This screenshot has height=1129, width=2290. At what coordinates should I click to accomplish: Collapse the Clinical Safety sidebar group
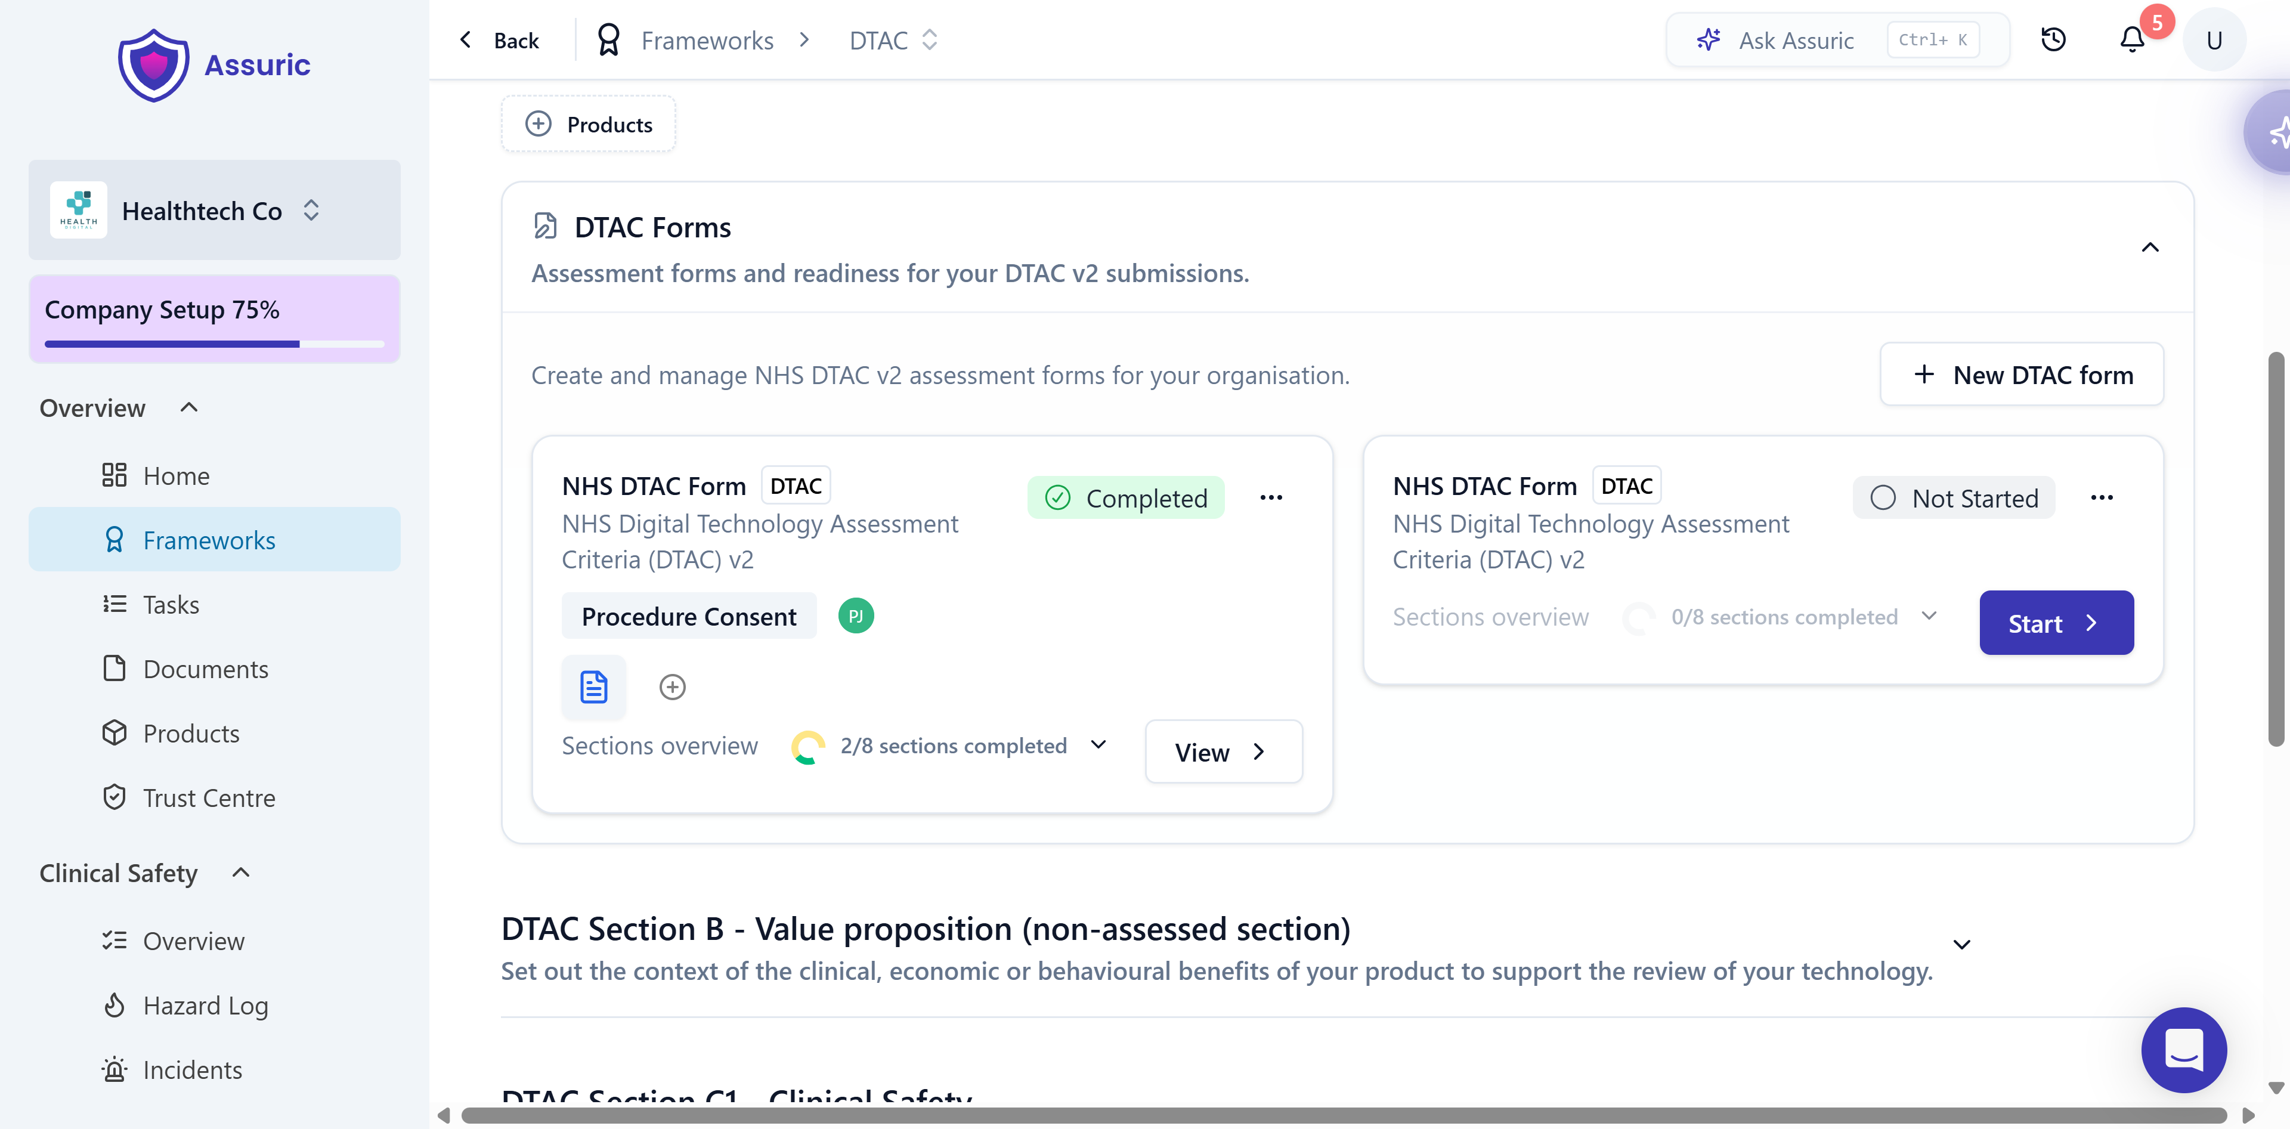[241, 872]
